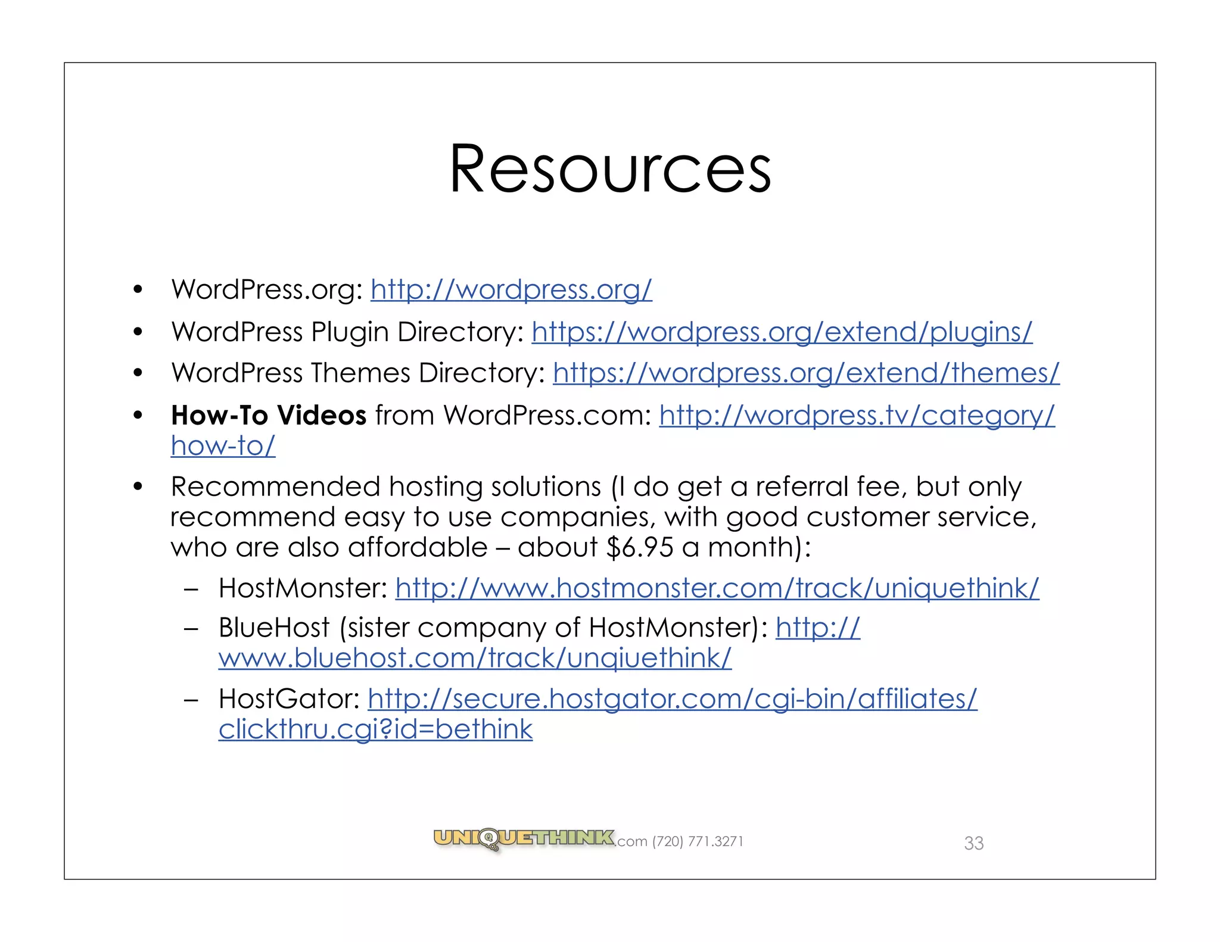Click the slide number 33
Image resolution: width=1220 pixels, height=942 pixels.
click(x=973, y=843)
